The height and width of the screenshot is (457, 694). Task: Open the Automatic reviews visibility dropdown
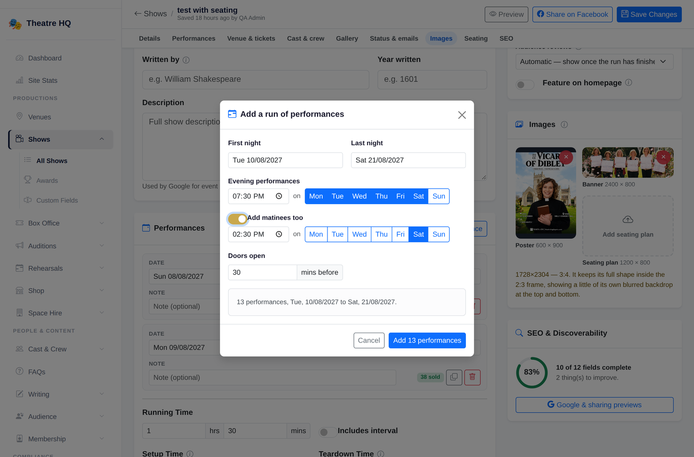(x=594, y=62)
